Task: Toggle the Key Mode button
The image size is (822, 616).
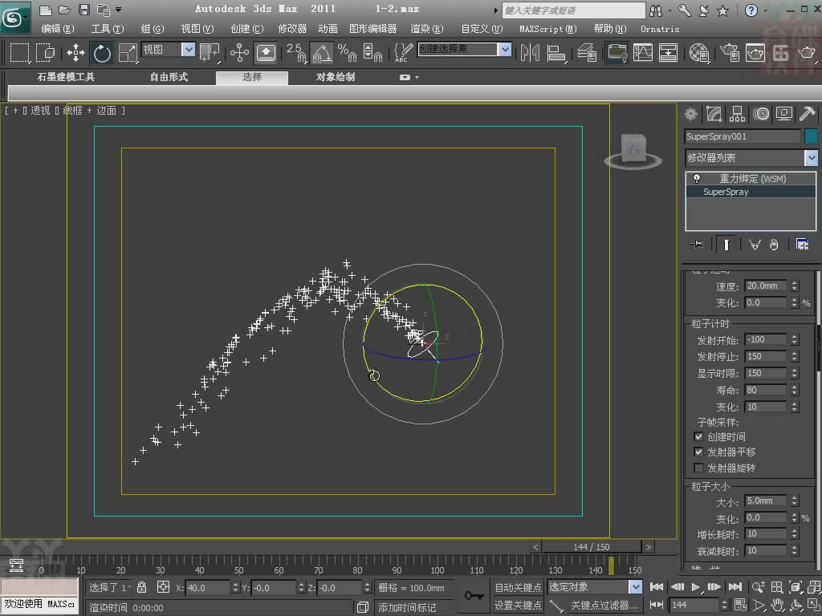Action: click(656, 605)
